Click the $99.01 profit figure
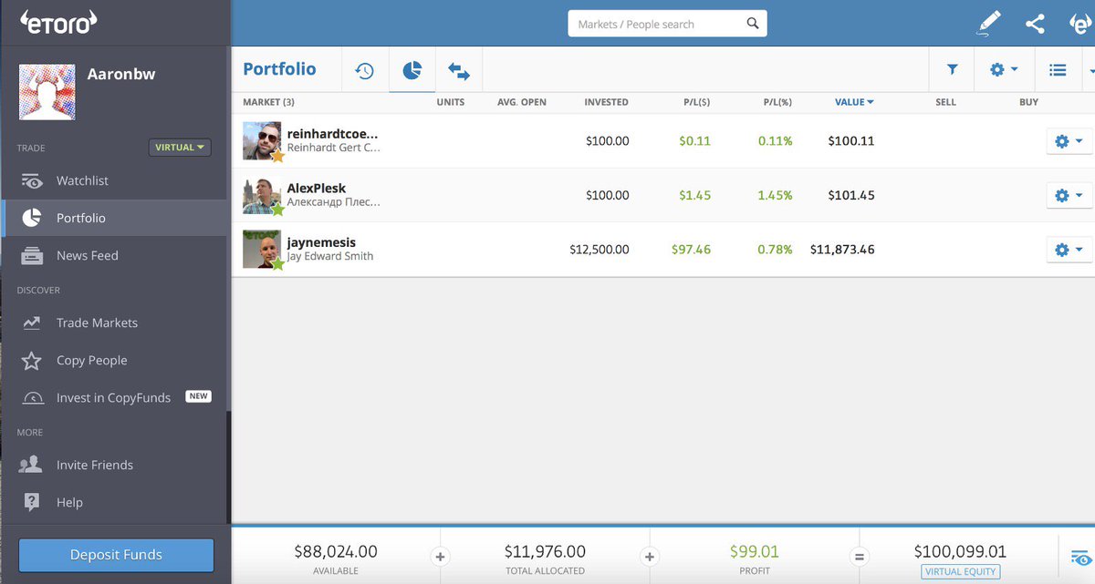 (x=754, y=551)
